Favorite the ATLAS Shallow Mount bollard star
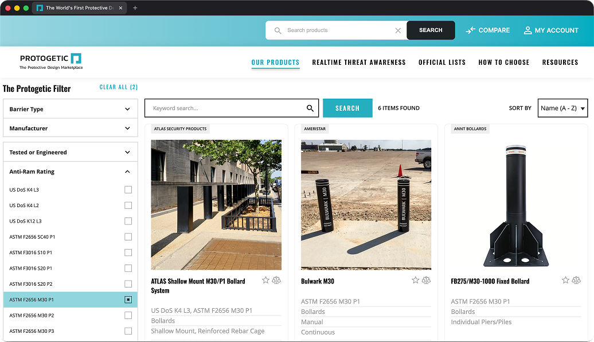The height and width of the screenshot is (342, 594). coord(265,280)
